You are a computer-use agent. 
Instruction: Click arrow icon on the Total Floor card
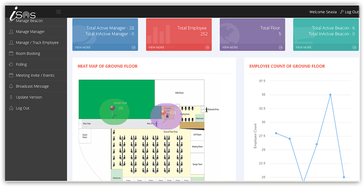click(281, 47)
